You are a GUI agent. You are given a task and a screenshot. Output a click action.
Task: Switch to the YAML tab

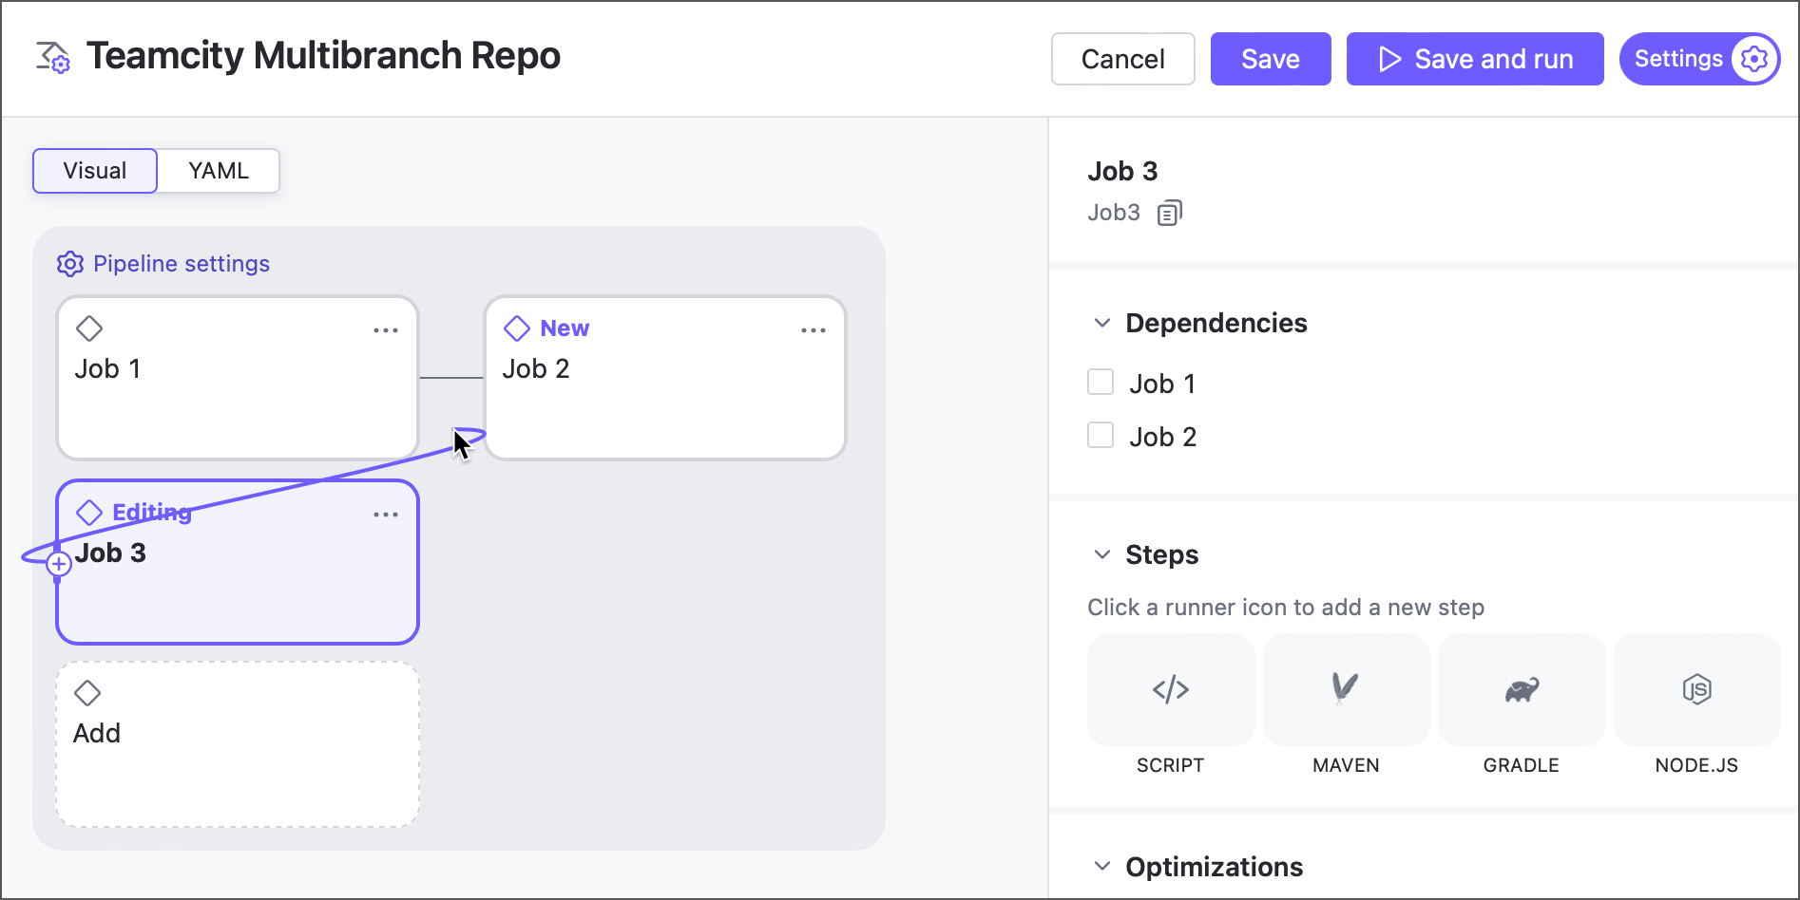218,171
